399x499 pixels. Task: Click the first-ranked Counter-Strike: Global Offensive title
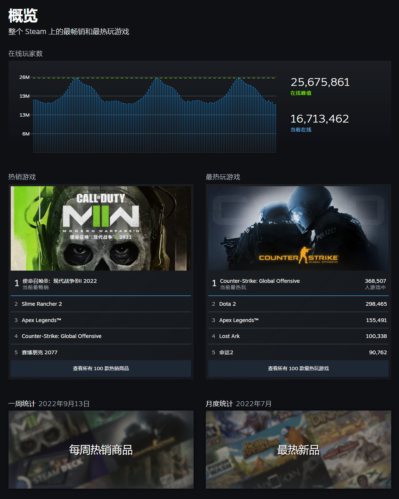[260, 281]
